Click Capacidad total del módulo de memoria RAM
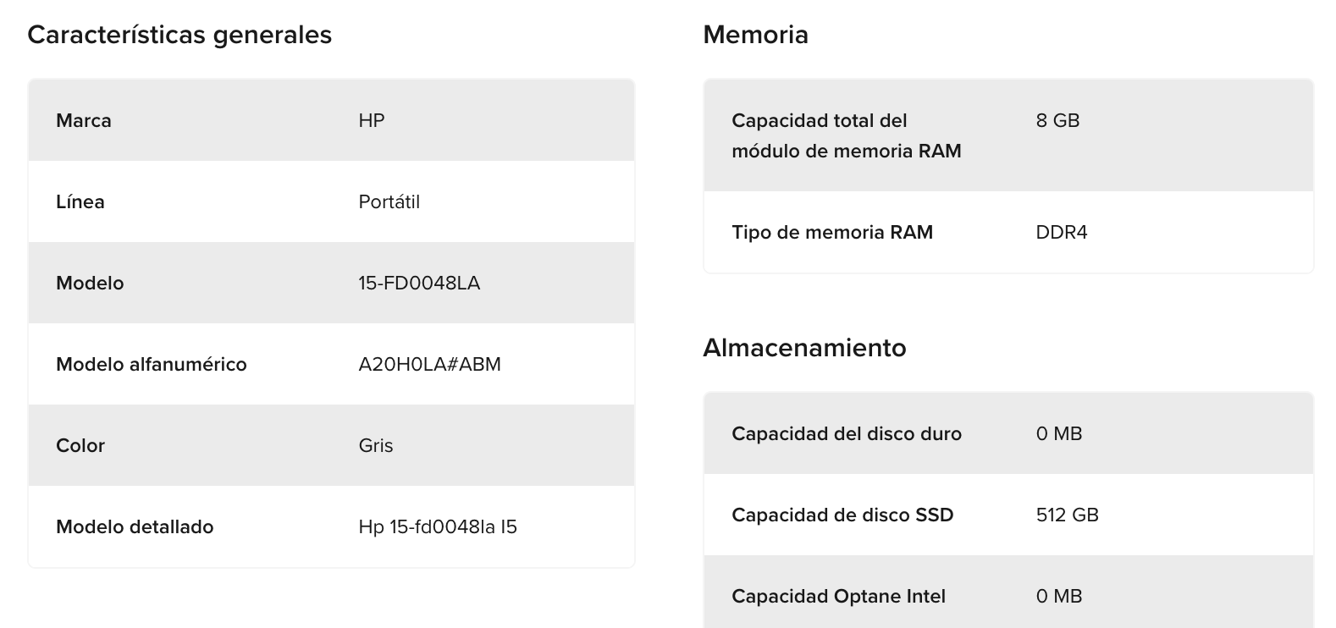 (847, 135)
